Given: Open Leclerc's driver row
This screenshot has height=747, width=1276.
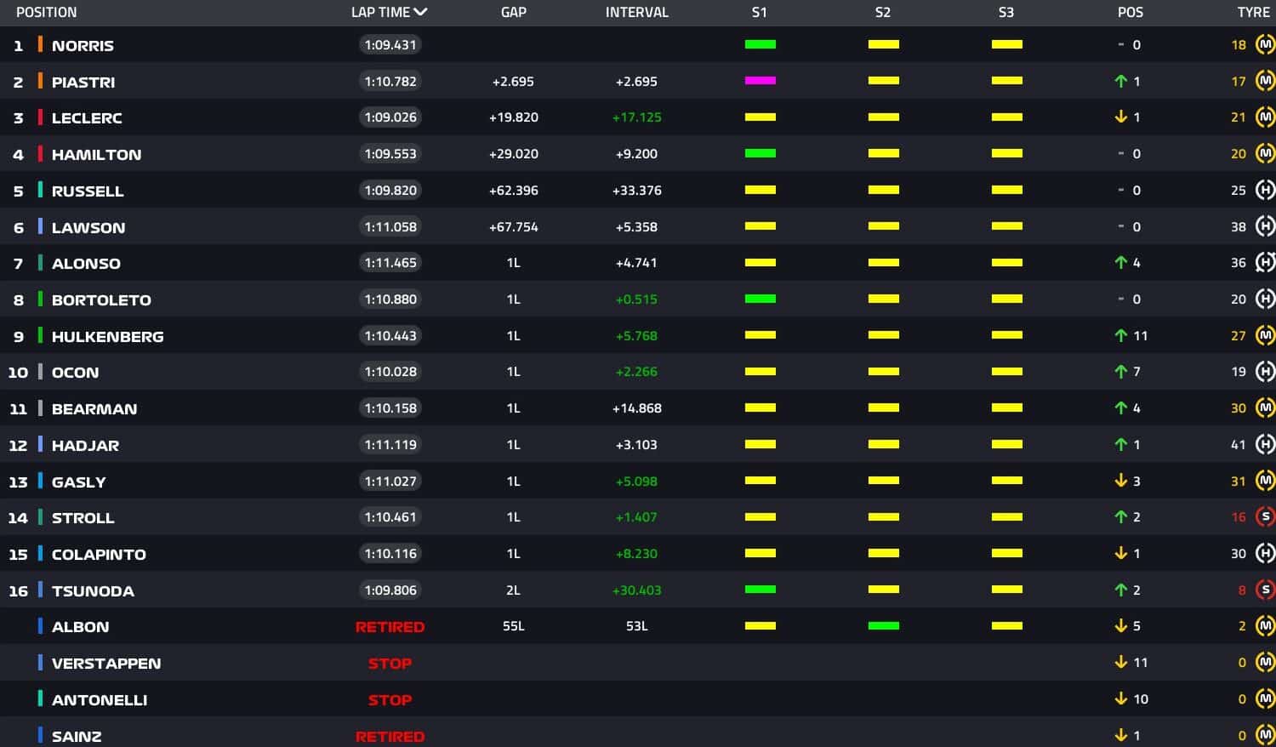Looking at the screenshot, I should 87,117.
